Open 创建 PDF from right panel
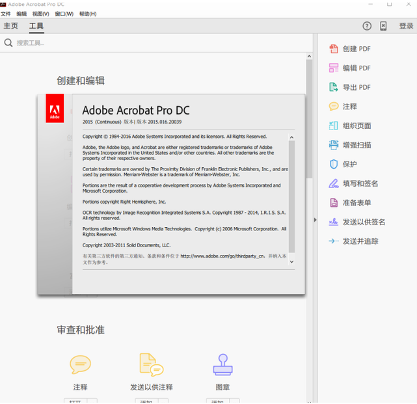The height and width of the screenshot is (404, 417). (356, 49)
